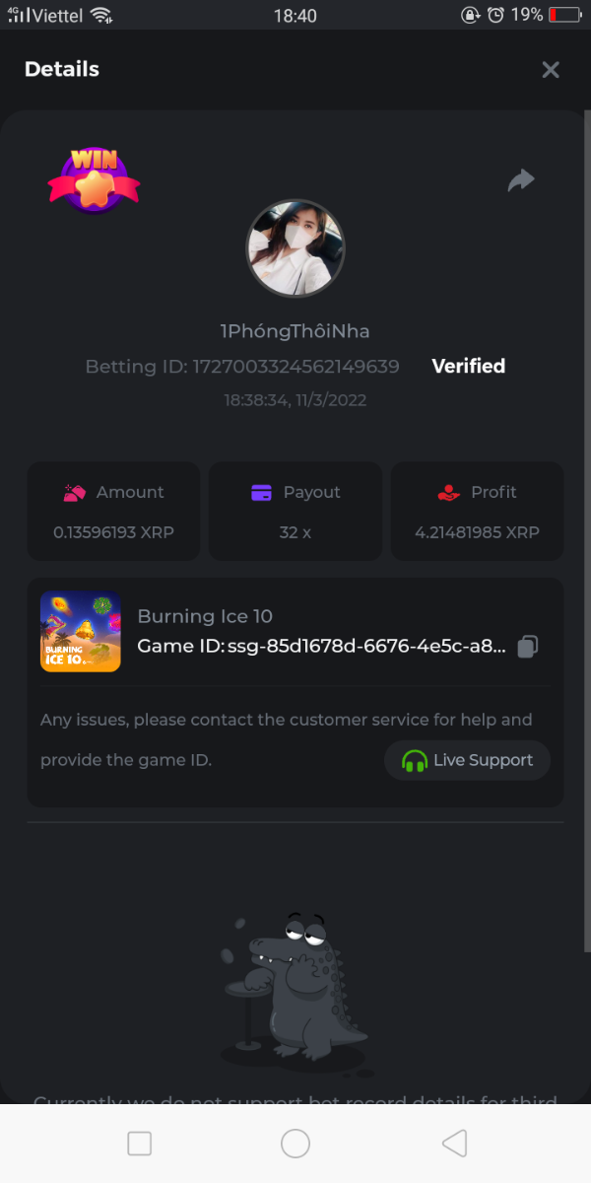Open Live Support chat
Screen dimensions: 591x1183
[x=467, y=760]
